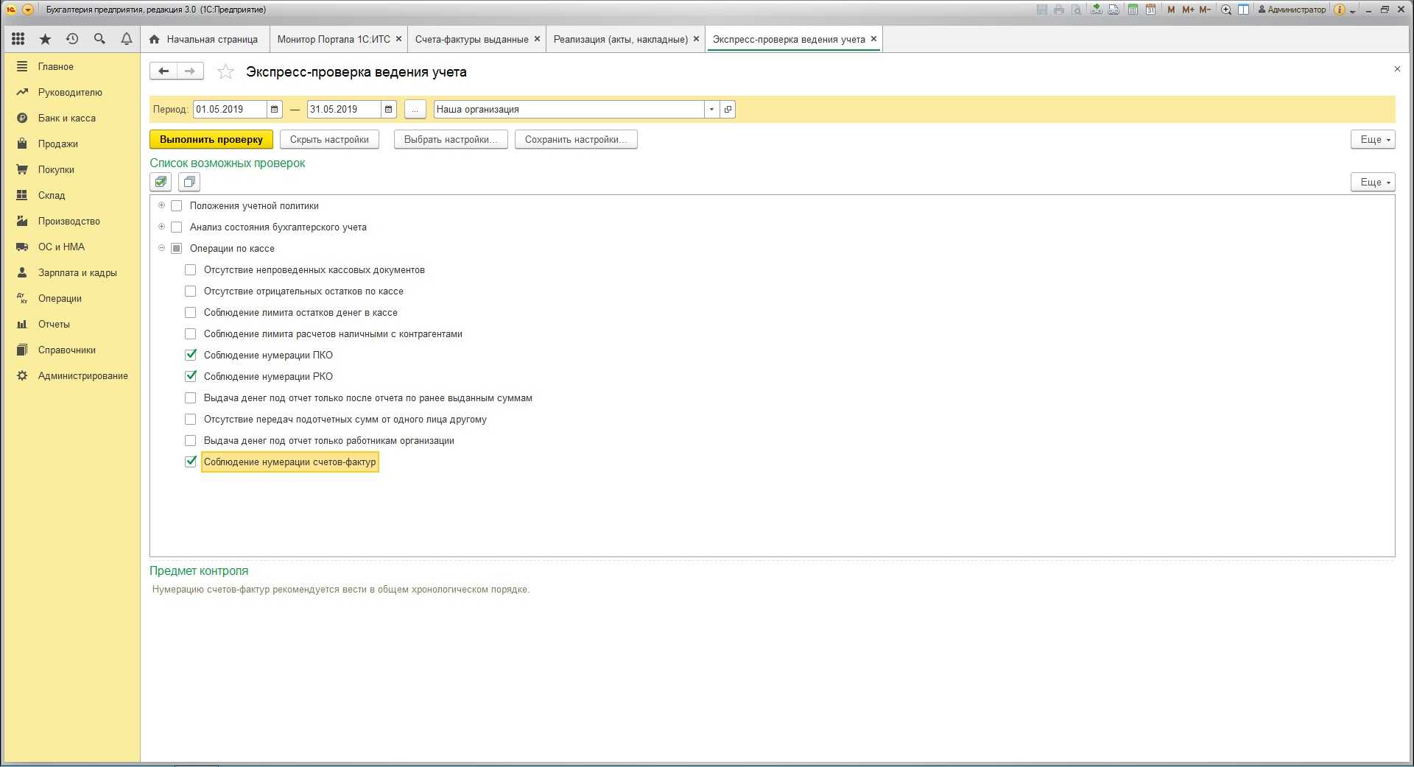Screen dimensions: 1414x767
Task: Check all checks with the green checkmark icon
Action: pos(161,182)
